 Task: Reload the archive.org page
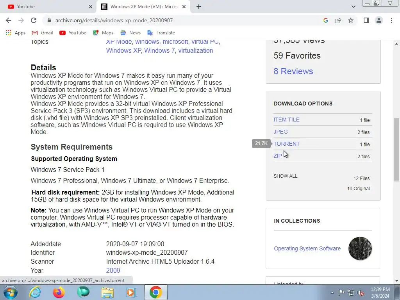pos(34,20)
